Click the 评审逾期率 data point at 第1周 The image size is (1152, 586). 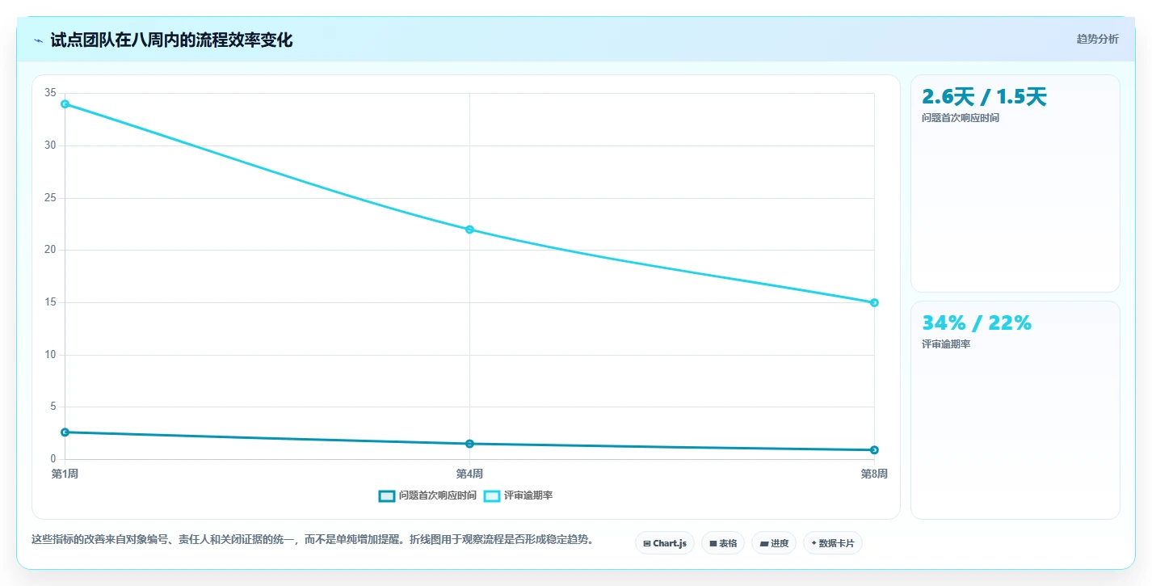[65, 103]
